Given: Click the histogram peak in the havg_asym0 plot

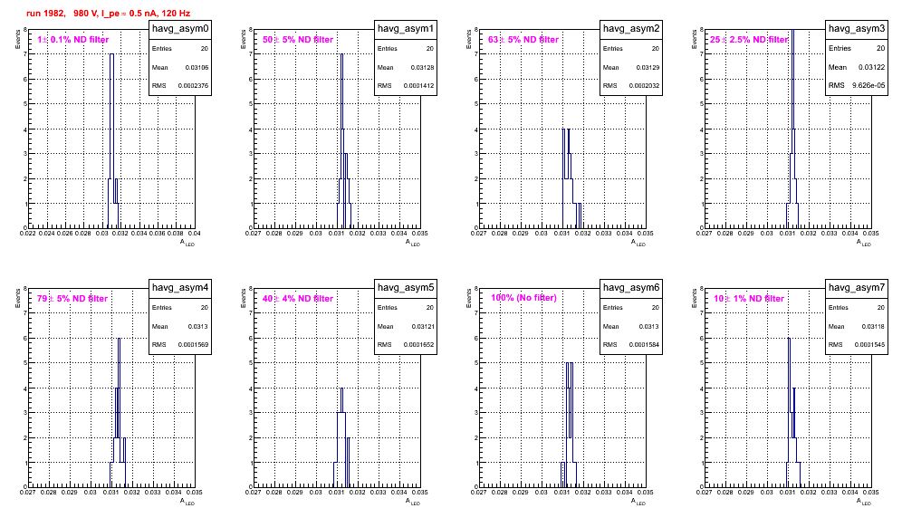Looking at the screenshot, I should 112,54.
